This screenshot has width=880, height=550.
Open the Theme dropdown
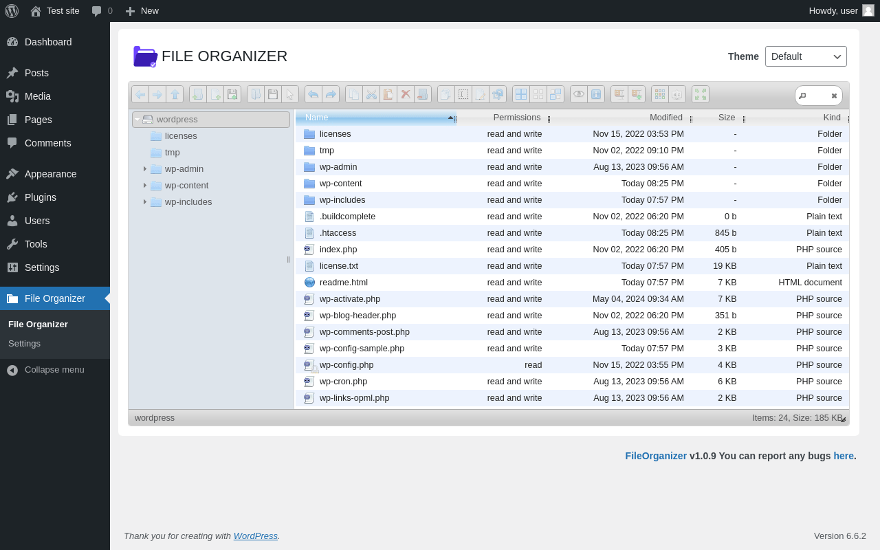click(806, 56)
